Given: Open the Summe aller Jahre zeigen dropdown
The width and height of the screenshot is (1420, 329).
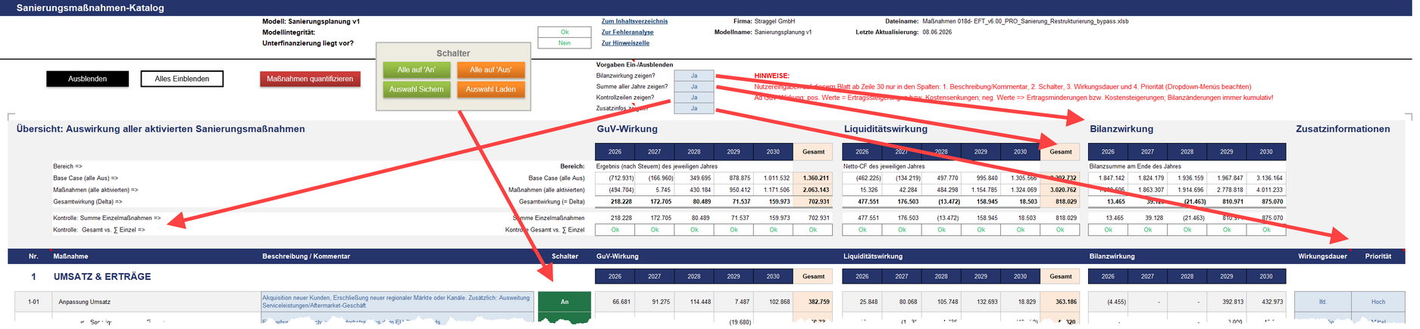Looking at the screenshot, I should click(x=694, y=86).
